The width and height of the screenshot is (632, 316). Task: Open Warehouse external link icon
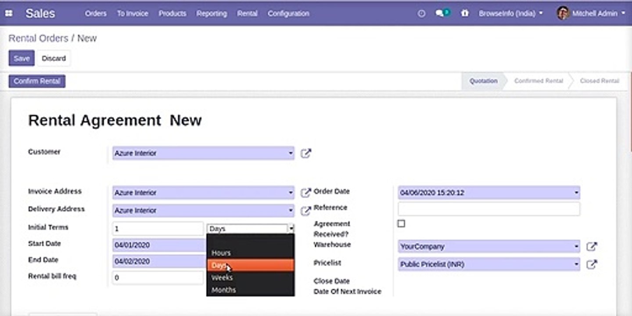pos(592,247)
